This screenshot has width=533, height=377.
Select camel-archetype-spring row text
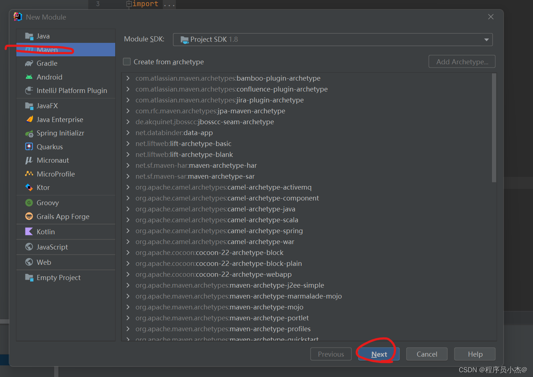219,231
